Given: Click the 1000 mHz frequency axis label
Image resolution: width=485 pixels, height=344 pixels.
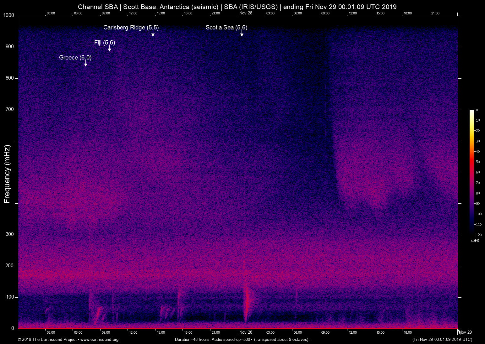Looking at the screenshot, I should pos(8,15).
